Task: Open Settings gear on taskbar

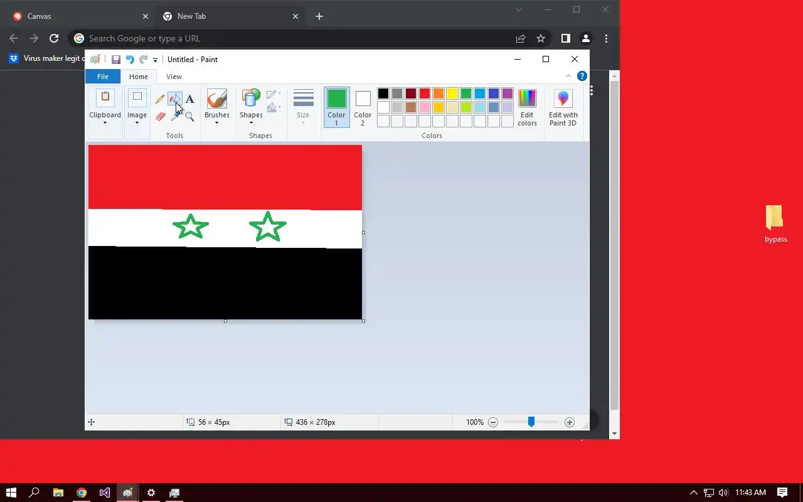Action: 151,493
